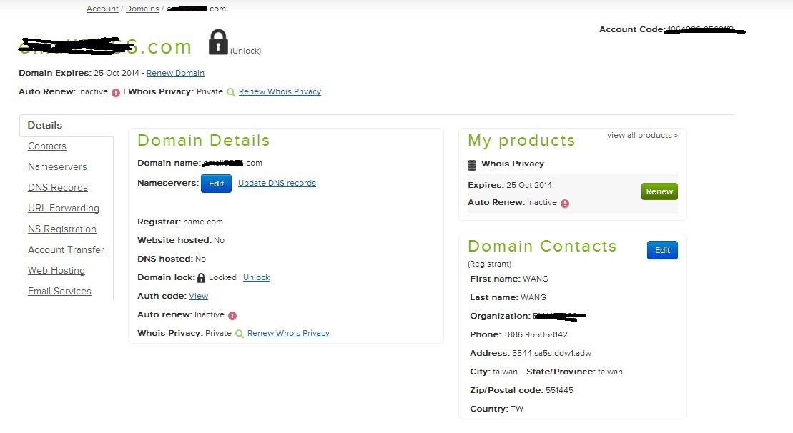This screenshot has height=433, width=793.
Task: Edit Domain Contacts via blue Edit button
Action: [662, 250]
